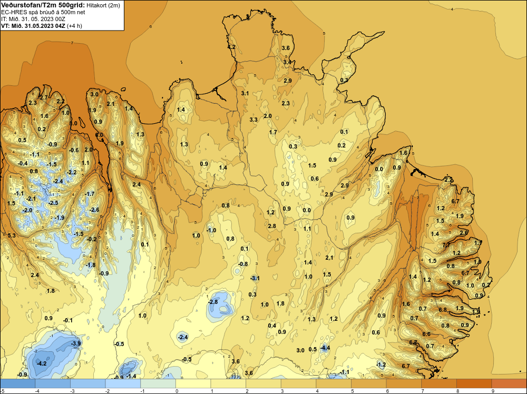527x394 pixels.
Task: Click the '3.4' temperature value on the map
Action: tap(287, 62)
